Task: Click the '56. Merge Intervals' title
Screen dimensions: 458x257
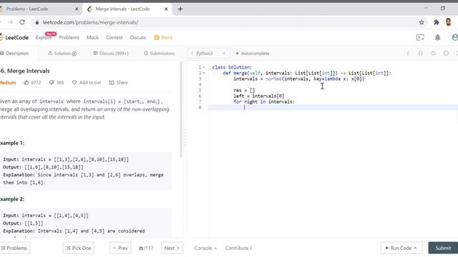Action: (25, 71)
